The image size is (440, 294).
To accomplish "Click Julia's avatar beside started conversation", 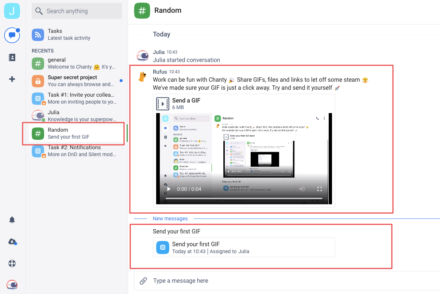I will [143, 56].
